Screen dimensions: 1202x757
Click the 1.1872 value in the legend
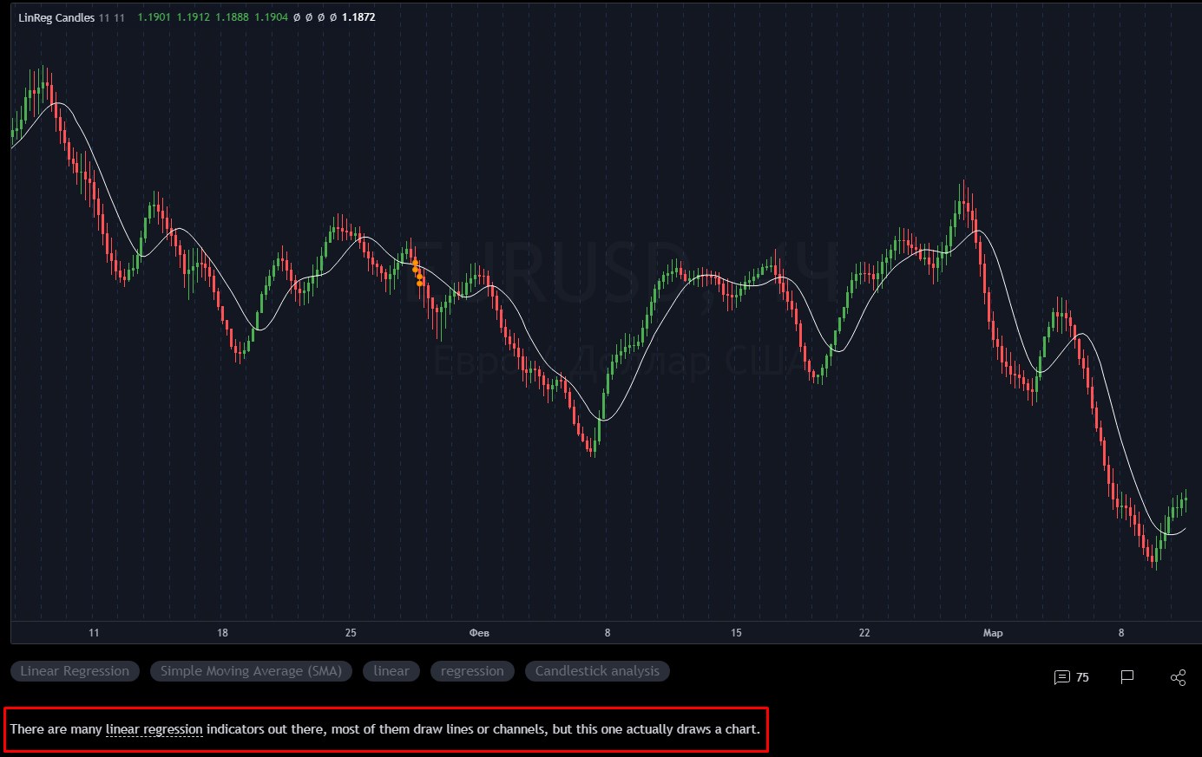[x=358, y=17]
